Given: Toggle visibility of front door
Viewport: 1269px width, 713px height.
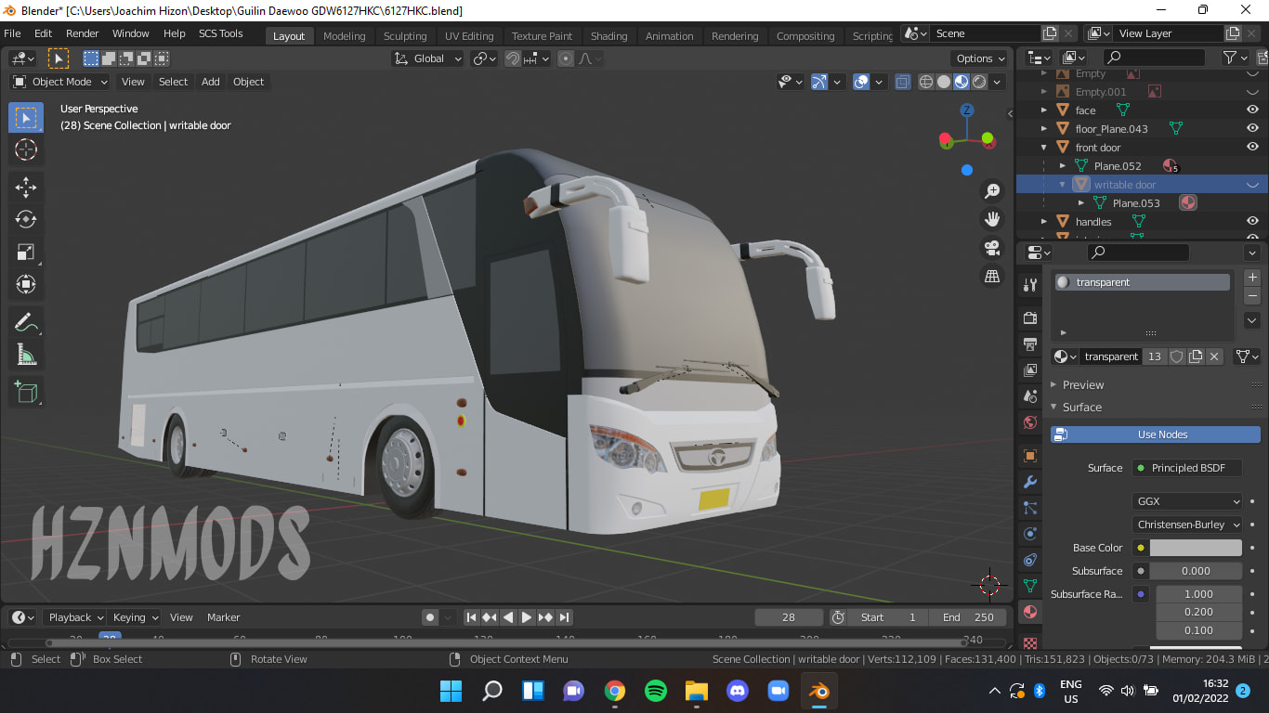Looking at the screenshot, I should pyautogui.click(x=1252, y=148).
